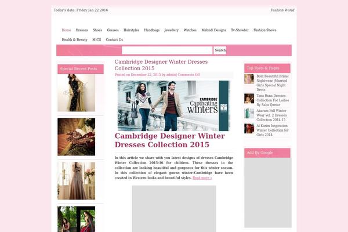Viewport: 348px width, 232px height.
Task: Open Health & Beauty category
Action: click(x=74, y=39)
